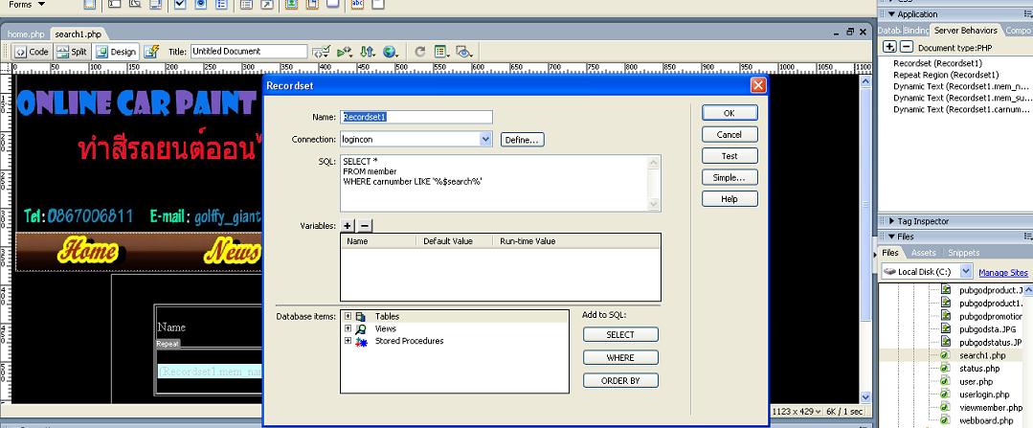Insert a Label from Forms bar
This screenshot has height=428, width=1033.
click(x=357, y=5)
